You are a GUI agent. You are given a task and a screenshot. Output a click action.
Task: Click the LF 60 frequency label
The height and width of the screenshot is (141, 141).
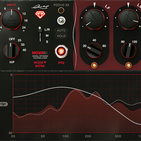(104, 46)
